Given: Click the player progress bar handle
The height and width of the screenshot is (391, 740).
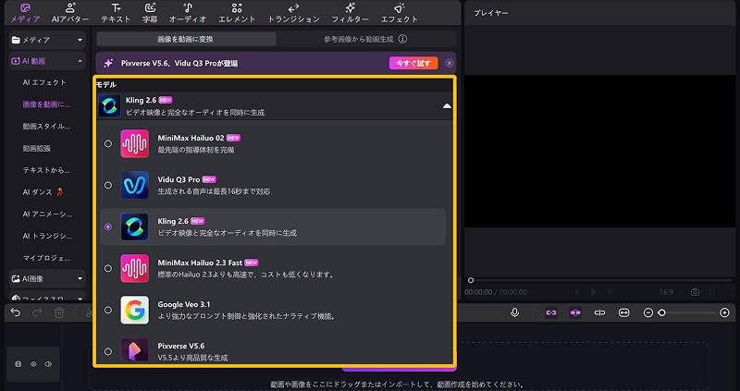Looking at the screenshot, I should tap(471, 280).
